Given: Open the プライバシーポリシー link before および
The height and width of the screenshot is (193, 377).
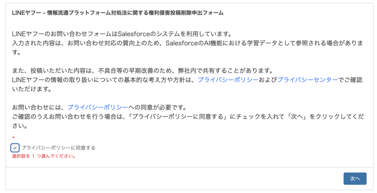Looking at the screenshot, I should 228,80.
